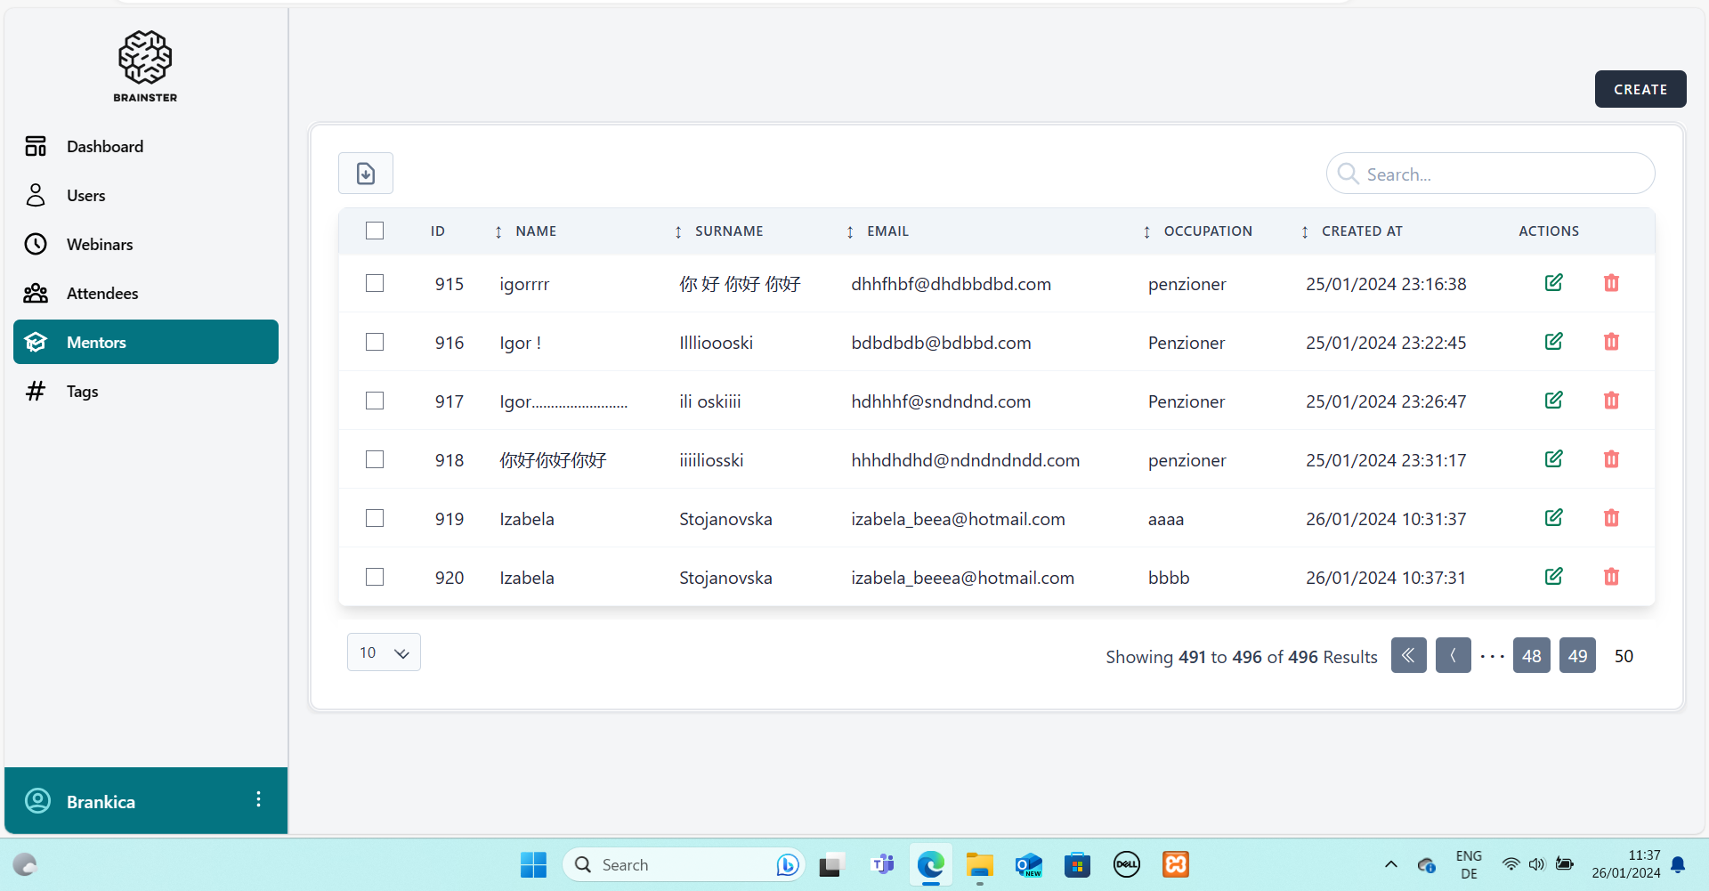Go to first page double-chevron button
Screen dimensions: 1709x891
click(x=1408, y=656)
